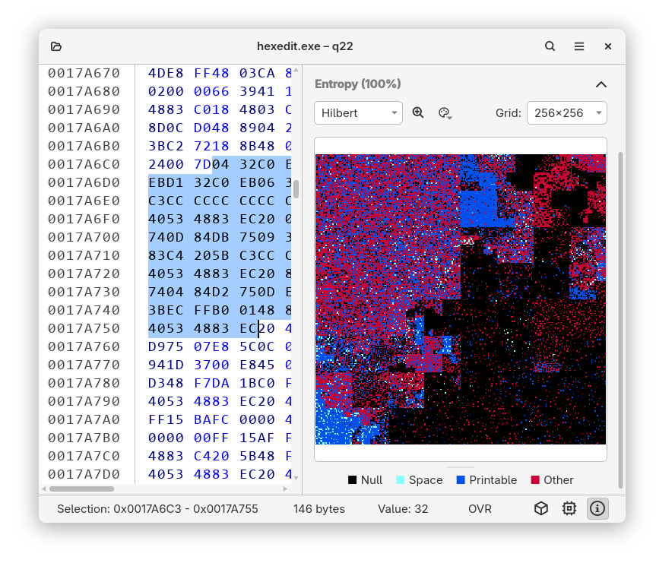The height and width of the screenshot is (563, 656).
Task: Click the side panel vertical scrollbar
Action: point(621,320)
